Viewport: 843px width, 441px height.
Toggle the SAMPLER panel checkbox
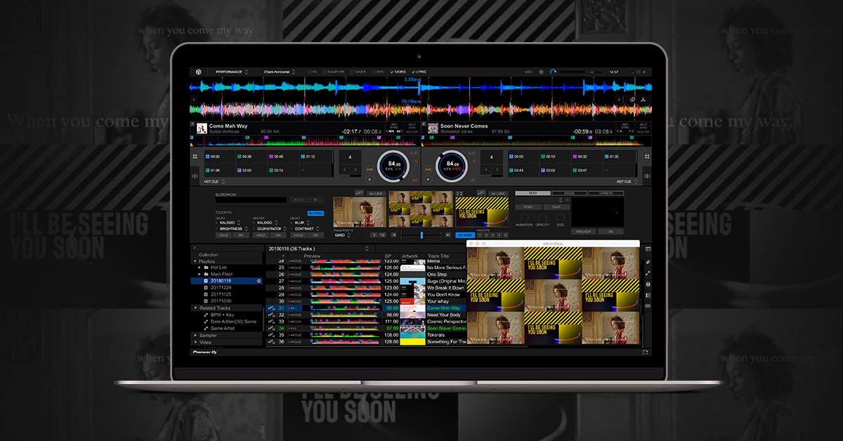pos(325,72)
